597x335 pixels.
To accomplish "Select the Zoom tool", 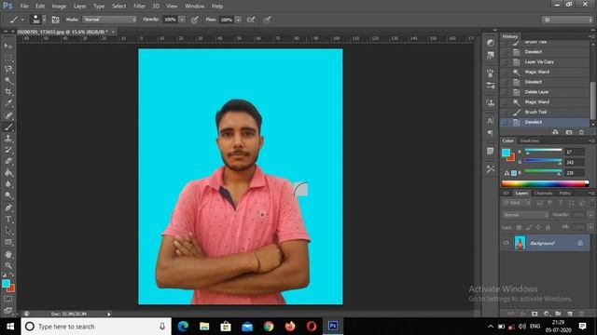I will pos(8,265).
